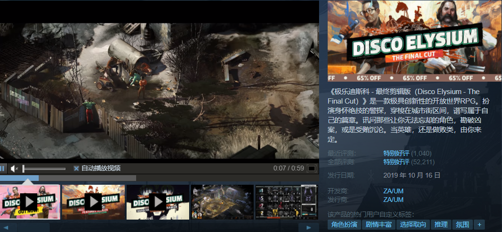Image resolution: width=502 pixels, height=232 pixels.
Task: Open the developer ZA/UM link
Action: point(393,191)
